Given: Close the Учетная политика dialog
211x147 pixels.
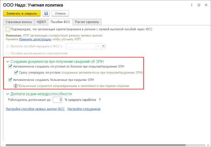Looking at the screenshot, I should coord(206,5).
